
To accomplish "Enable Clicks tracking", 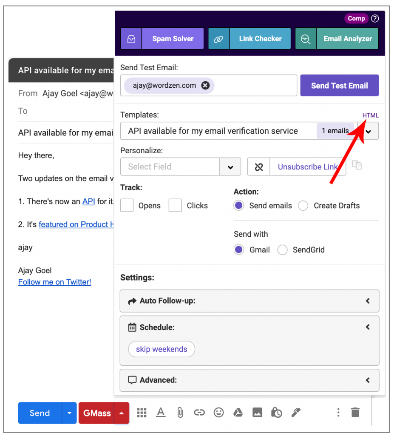I will (175, 205).
